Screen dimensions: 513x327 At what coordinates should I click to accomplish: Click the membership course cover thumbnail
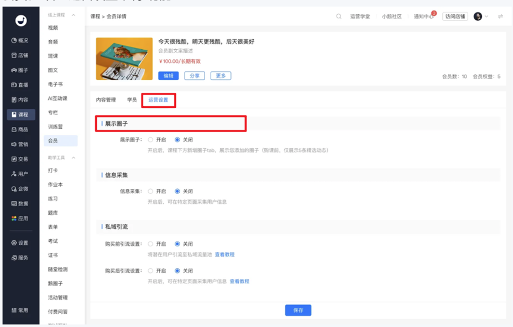coord(124,59)
